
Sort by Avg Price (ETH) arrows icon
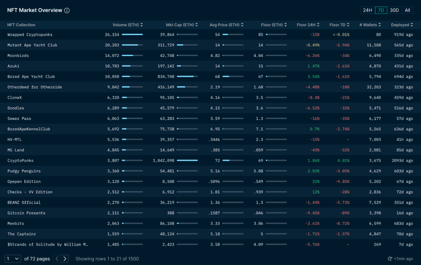242,25
